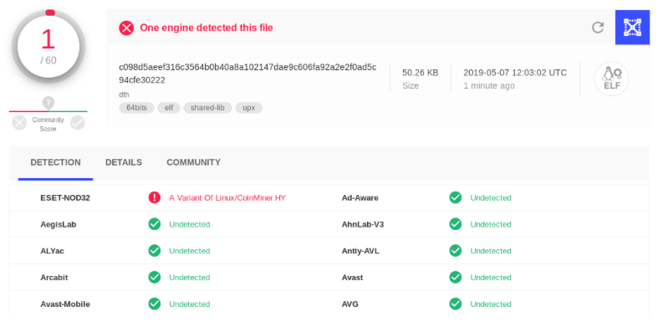Click the green check icon for Arcabit

(x=155, y=277)
